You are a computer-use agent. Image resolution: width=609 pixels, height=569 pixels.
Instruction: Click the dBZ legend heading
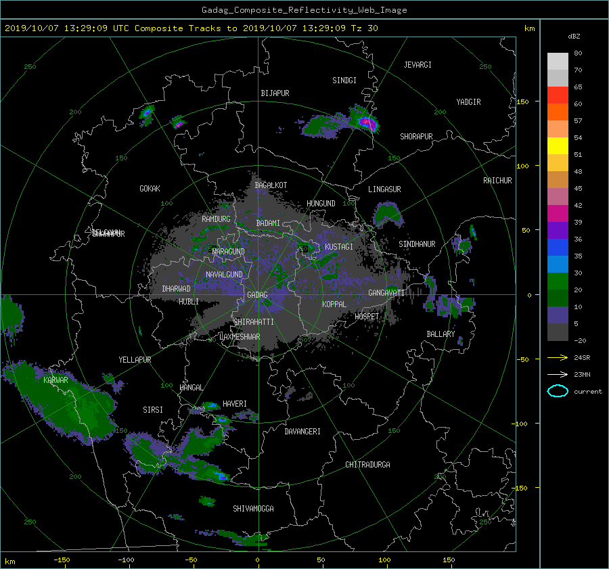coord(574,37)
